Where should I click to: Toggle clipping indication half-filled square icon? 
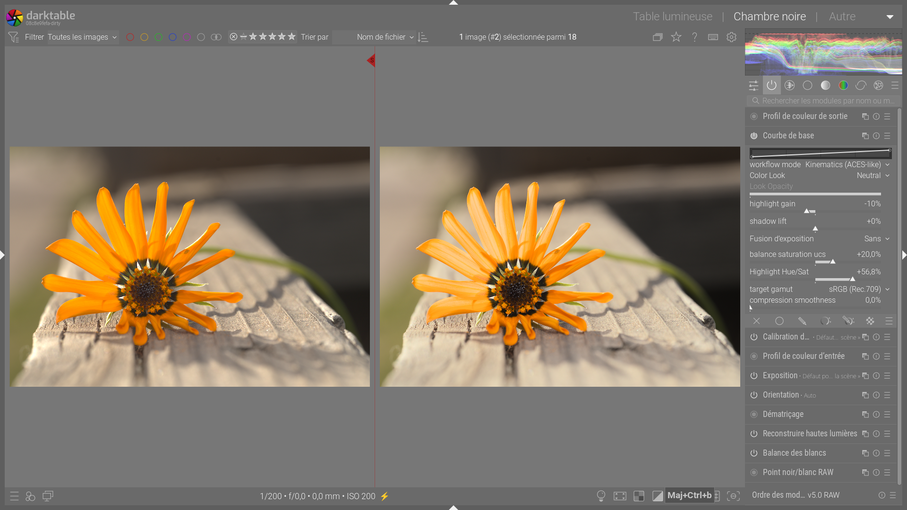pyautogui.click(x=657, y=496)
